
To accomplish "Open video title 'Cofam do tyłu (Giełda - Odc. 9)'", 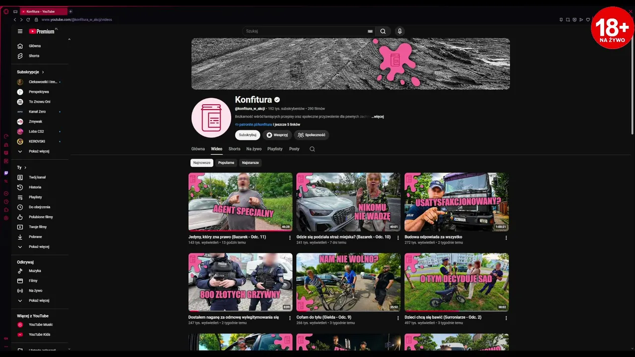I will pos(324,317).
